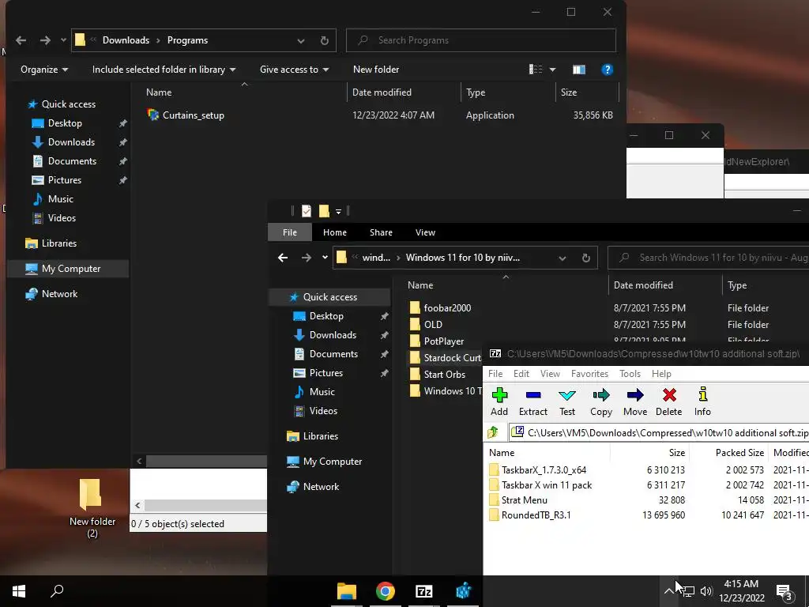
Task: Open Google Chrome from taskbar
Action: [386, 591]
